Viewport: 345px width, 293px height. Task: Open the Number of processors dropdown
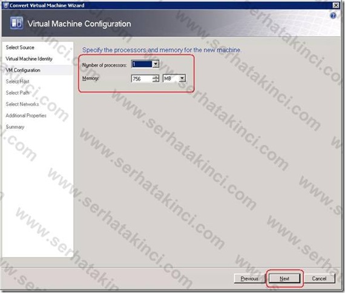(x=156, y=64)
